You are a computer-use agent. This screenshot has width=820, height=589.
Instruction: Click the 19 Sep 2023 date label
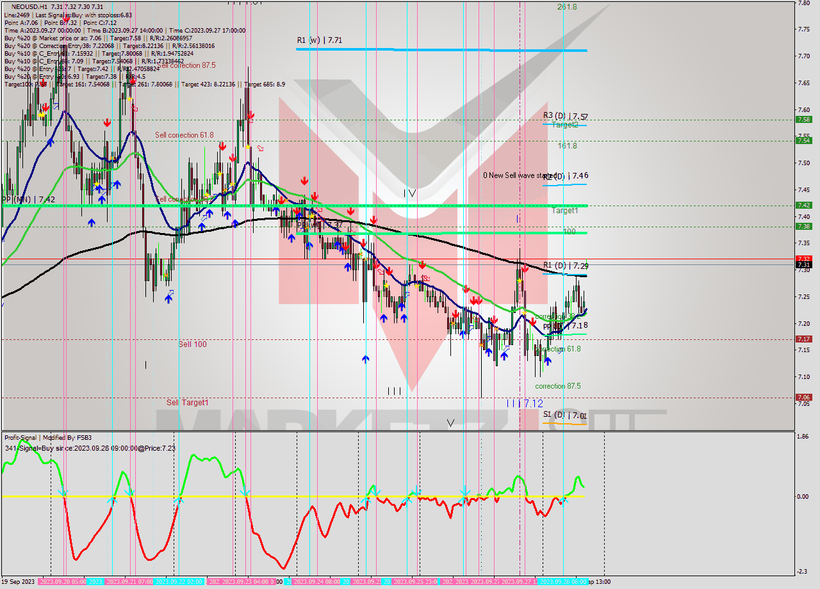tap(19, 582)
